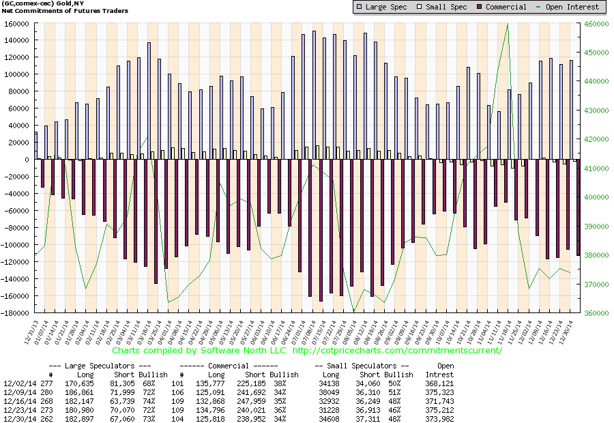This screenshot has height=423, width=614.
Task: Click the open interest value 368,121
Action: pos(440,383)
